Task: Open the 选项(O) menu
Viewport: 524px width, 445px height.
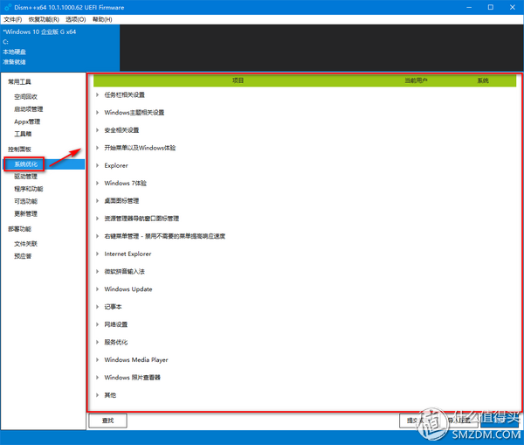Action: (75, 19)
